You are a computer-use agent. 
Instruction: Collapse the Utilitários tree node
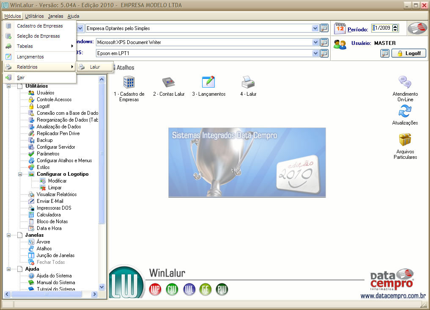[x=9, y=86]
